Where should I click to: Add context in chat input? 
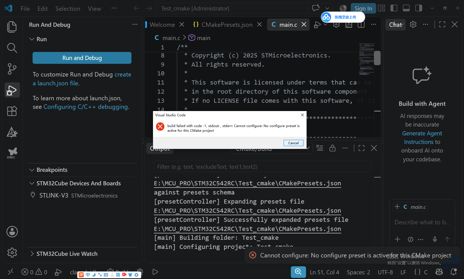click(x=397, y=239)
